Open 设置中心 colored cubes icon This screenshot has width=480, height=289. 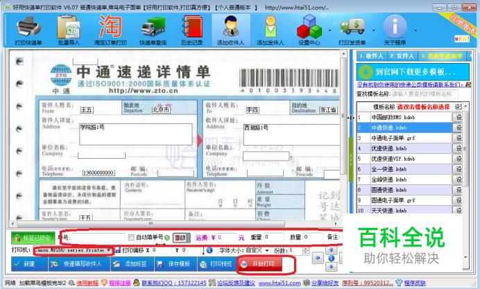pos(309,30)
